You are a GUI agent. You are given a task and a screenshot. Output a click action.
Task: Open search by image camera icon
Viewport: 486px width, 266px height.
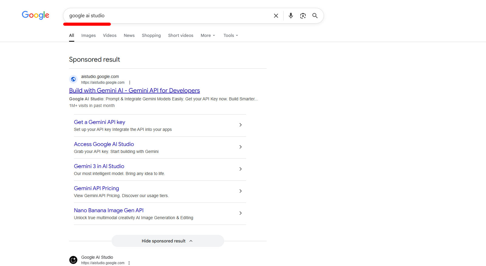(x=303, y=16)
